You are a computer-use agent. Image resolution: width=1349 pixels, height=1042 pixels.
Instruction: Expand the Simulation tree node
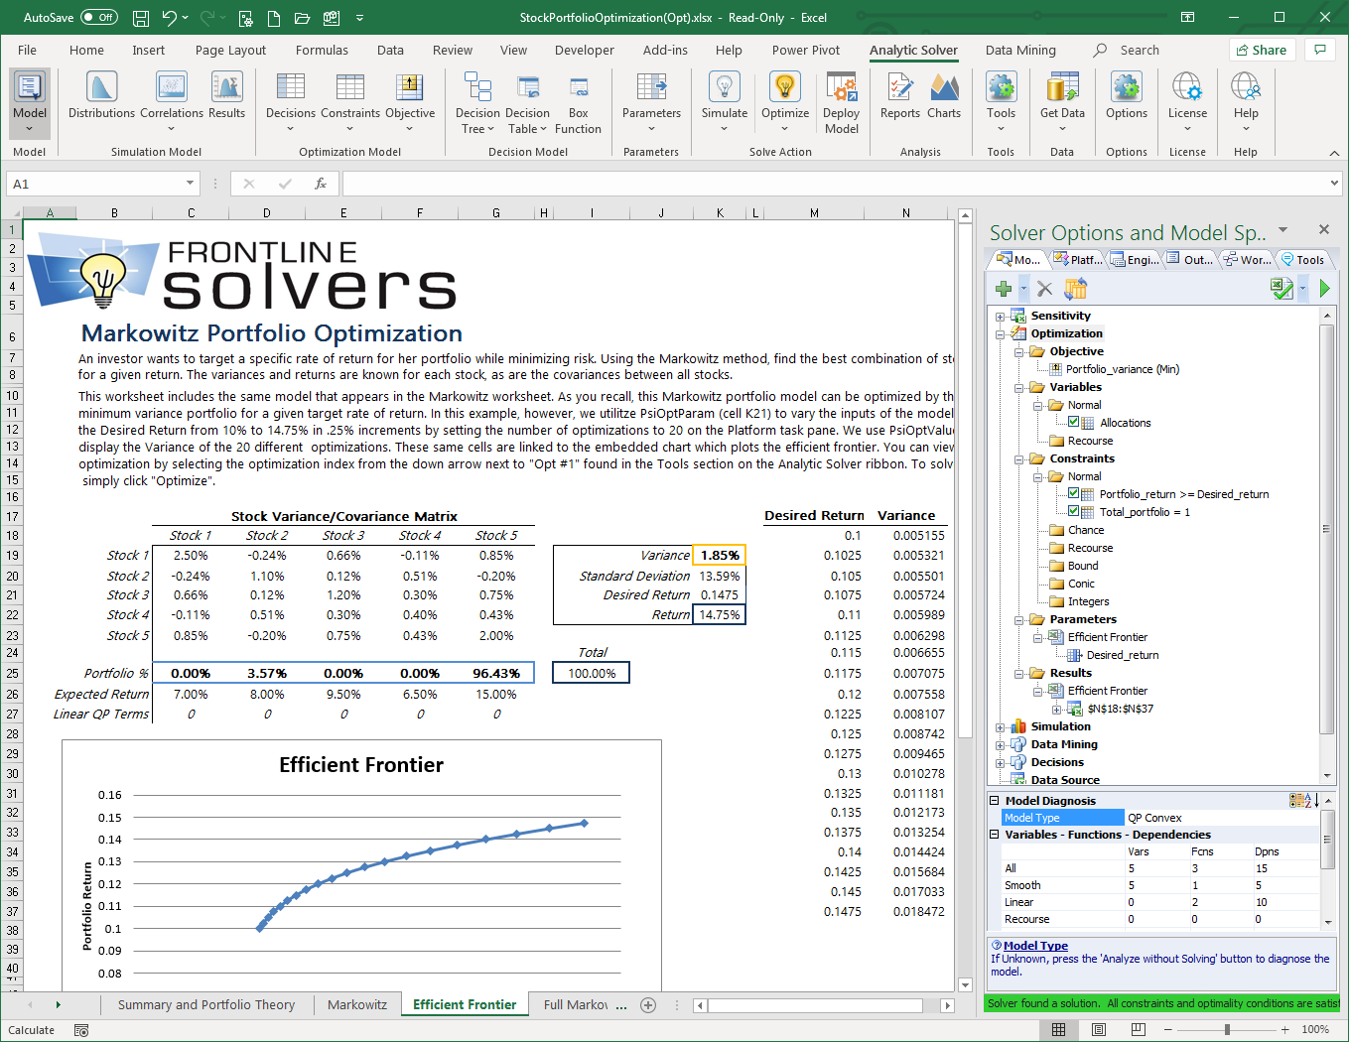click(1000, 727)
